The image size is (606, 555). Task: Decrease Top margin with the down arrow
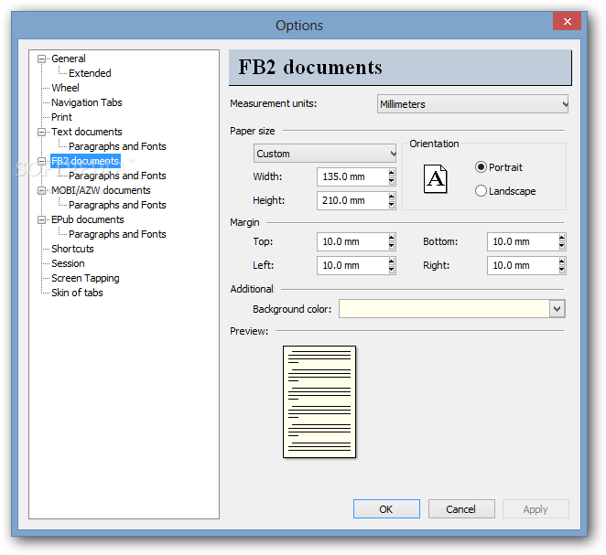(392, 246)
